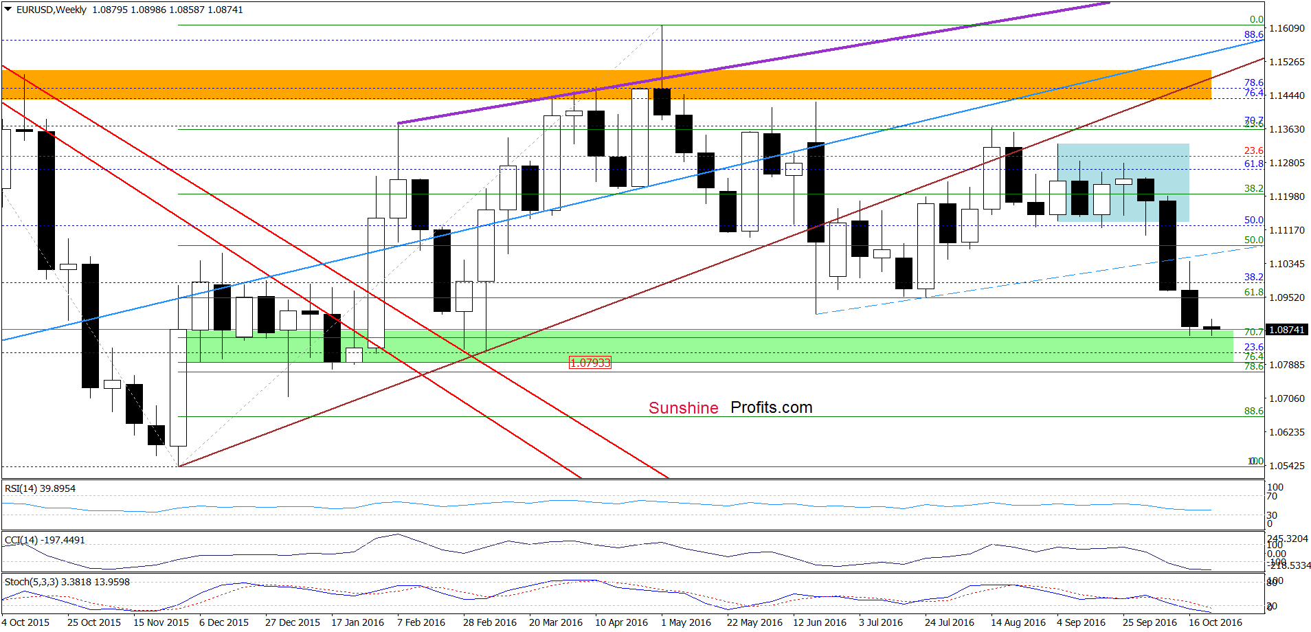Image resolution: width=1311 pixels, height=632 pixels.
Task: Click the 24 Jul 2016 date label
Action: 950,622
